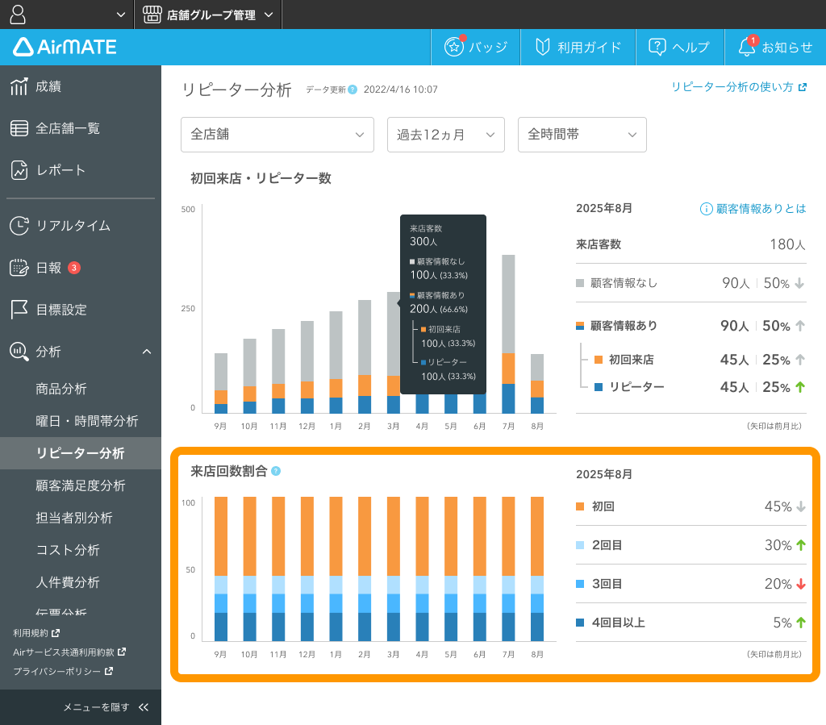Click the 成績 chart icon

point(19,86)
